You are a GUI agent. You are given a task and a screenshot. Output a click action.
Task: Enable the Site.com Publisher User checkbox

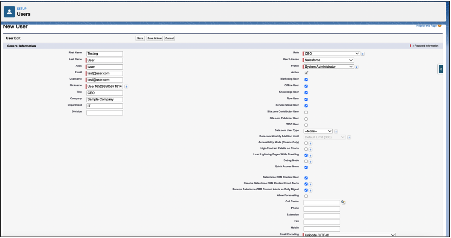pyautogui.click(x=306, y=119)
